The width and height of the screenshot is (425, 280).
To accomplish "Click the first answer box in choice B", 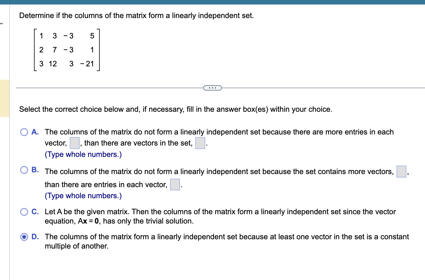I will click(x=401, y=172).
